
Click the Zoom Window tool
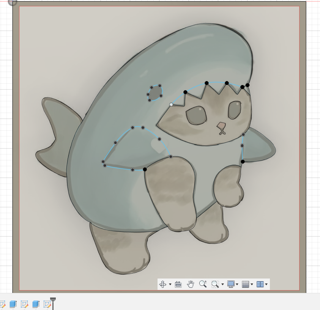point(215,284)
